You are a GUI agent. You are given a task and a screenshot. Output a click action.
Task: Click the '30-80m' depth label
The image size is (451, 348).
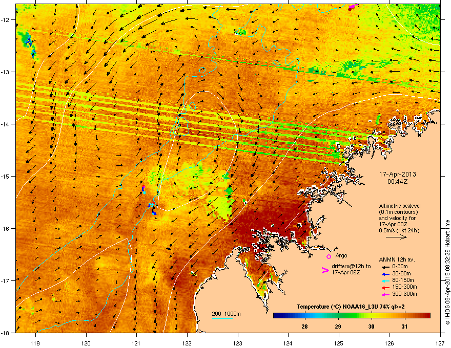click(401, 274)
